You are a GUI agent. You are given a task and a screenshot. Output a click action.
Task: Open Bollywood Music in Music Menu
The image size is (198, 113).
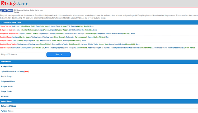click(x=8, y=81)
